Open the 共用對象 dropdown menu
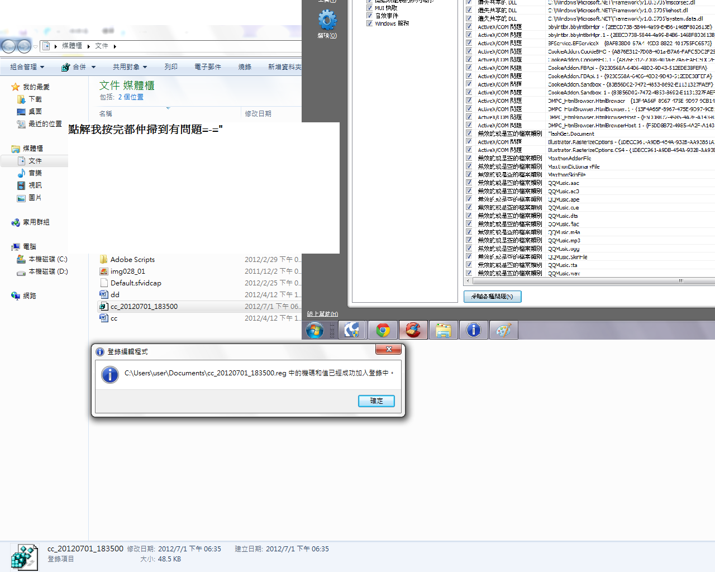 point(130,67)
